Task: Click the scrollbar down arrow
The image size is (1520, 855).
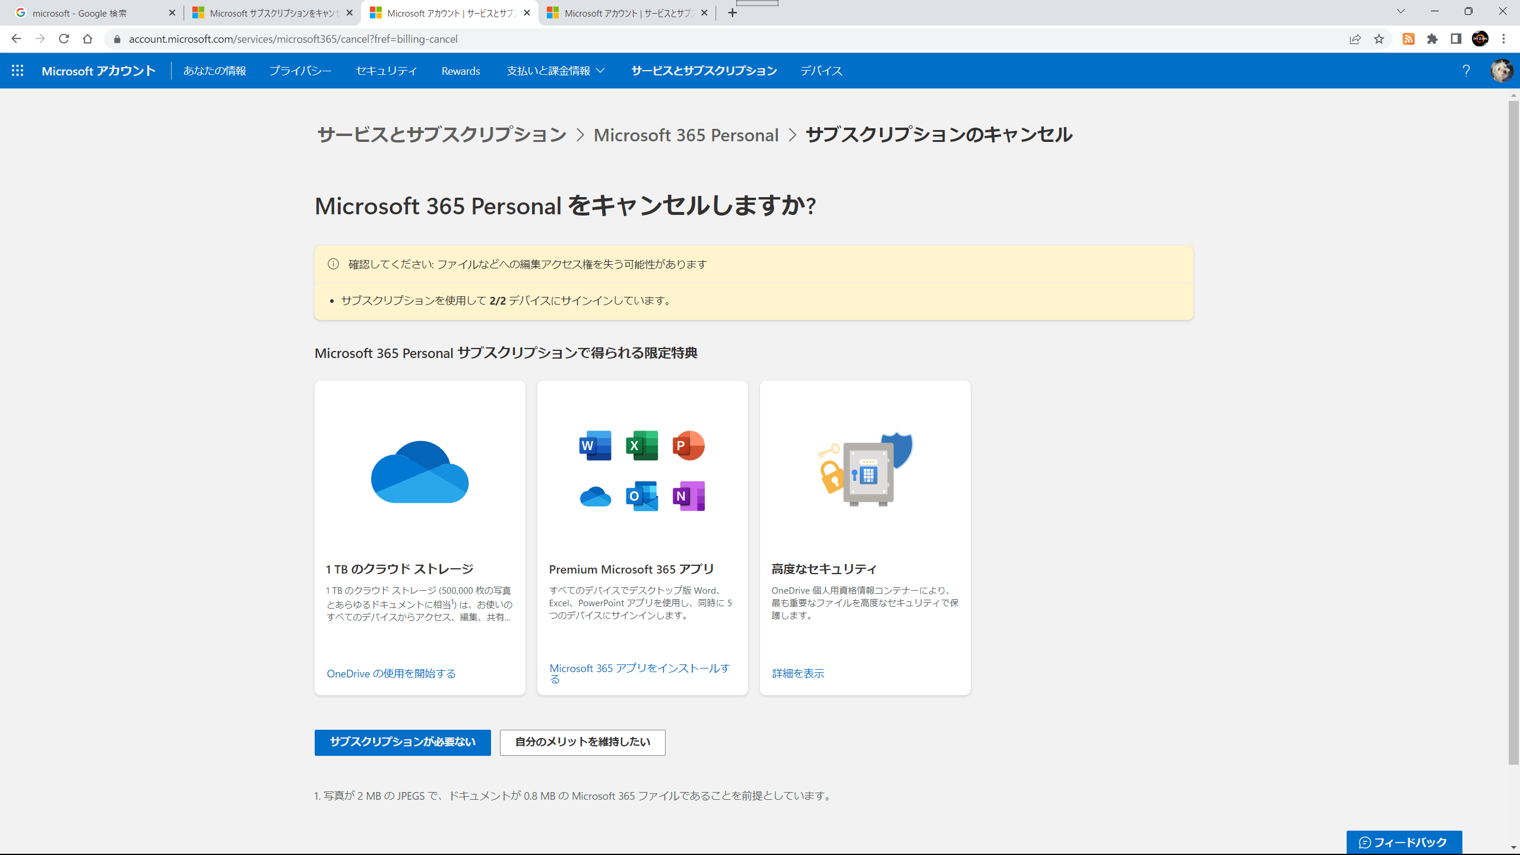Action: [1513, 847]
